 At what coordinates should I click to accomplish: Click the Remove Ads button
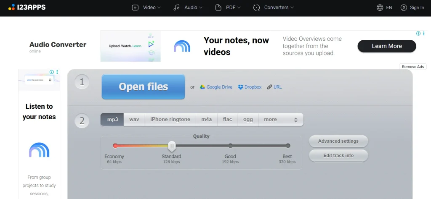413,67
